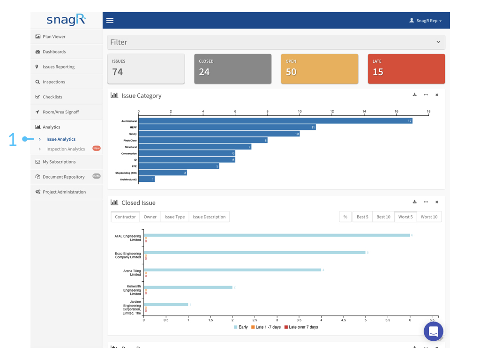Click the Issues Reporting pin icon

(x=37, y=67)
